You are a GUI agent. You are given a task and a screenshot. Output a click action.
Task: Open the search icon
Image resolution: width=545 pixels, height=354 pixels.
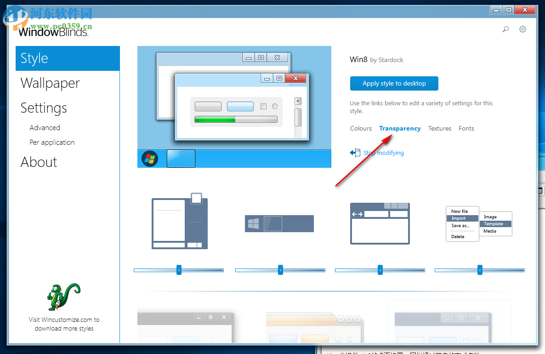(x=505, y=29)
